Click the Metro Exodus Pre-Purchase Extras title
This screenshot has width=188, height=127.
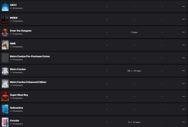click(x=30, y=56)
